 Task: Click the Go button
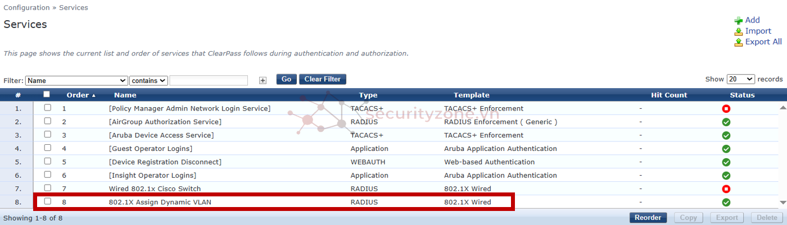[x=286, y=79]
